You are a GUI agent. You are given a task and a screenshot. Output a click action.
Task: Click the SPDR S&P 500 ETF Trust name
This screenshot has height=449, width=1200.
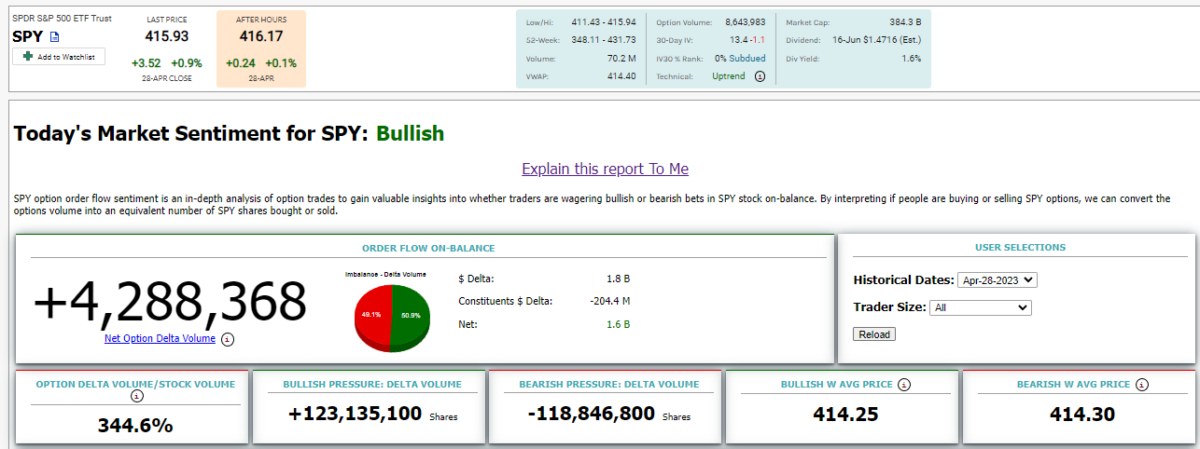62,19
